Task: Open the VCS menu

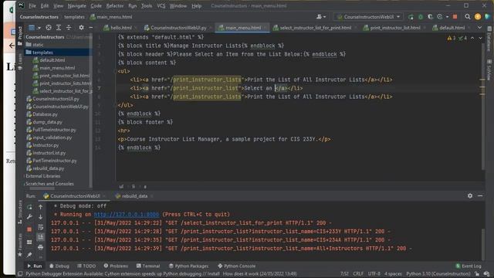Action: (x=161, y=5)
